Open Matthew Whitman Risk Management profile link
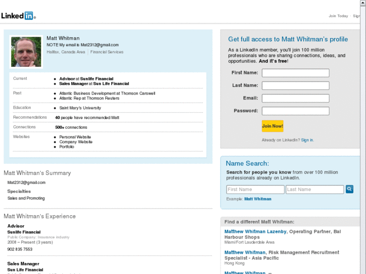 (245, 252)
